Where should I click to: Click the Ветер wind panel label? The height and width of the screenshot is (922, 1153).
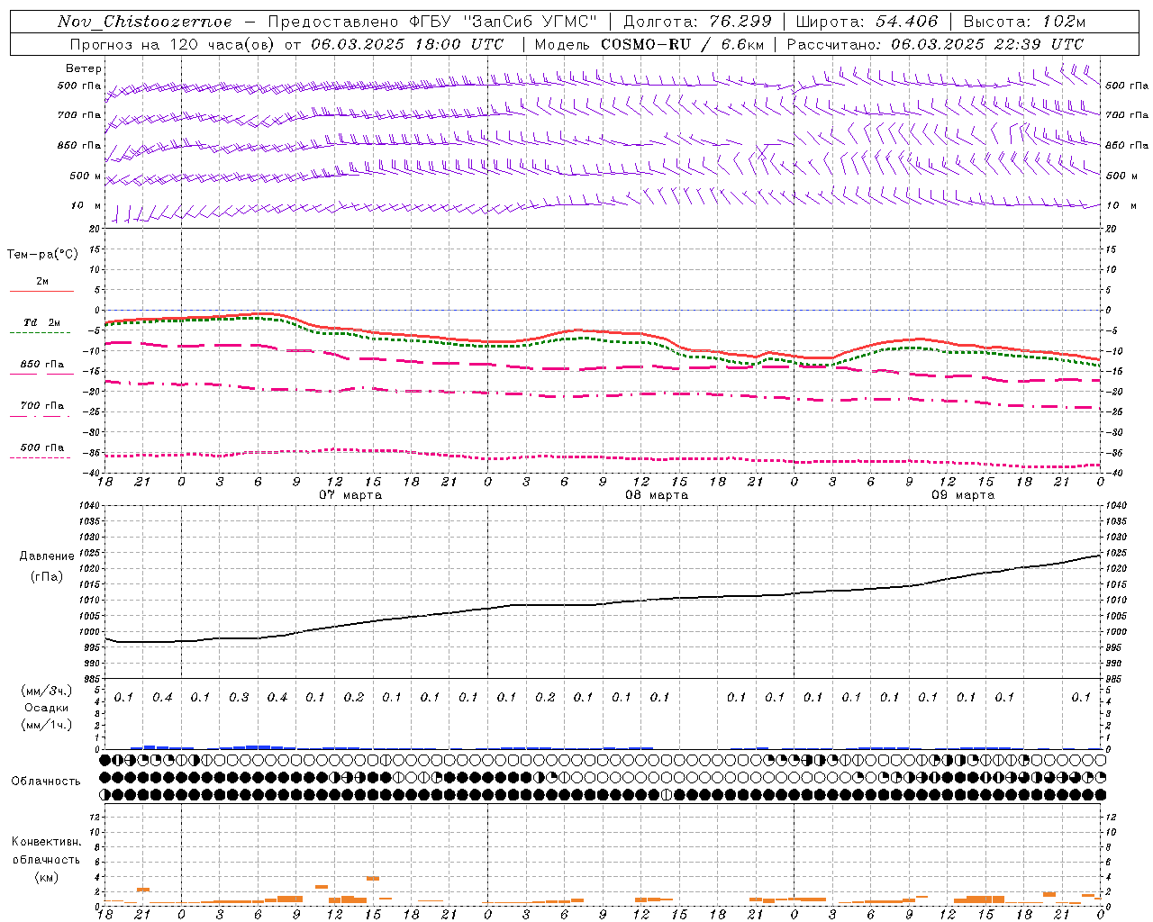84,68
